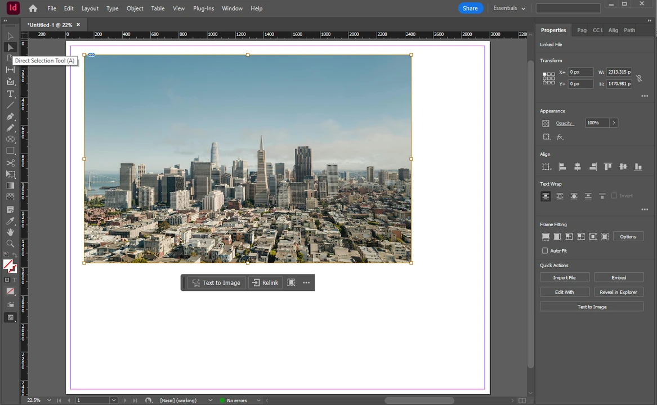Click the Align Top Edges icon
This screenshot has height=405, width=657.
point(607,166)
